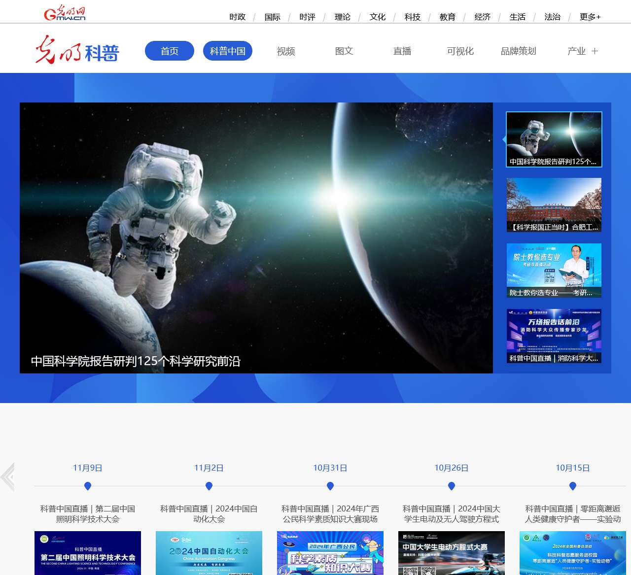Viewport: 631px width, 575px height.
Task: Select the 科普中国 tab
Action: point(228,51)
